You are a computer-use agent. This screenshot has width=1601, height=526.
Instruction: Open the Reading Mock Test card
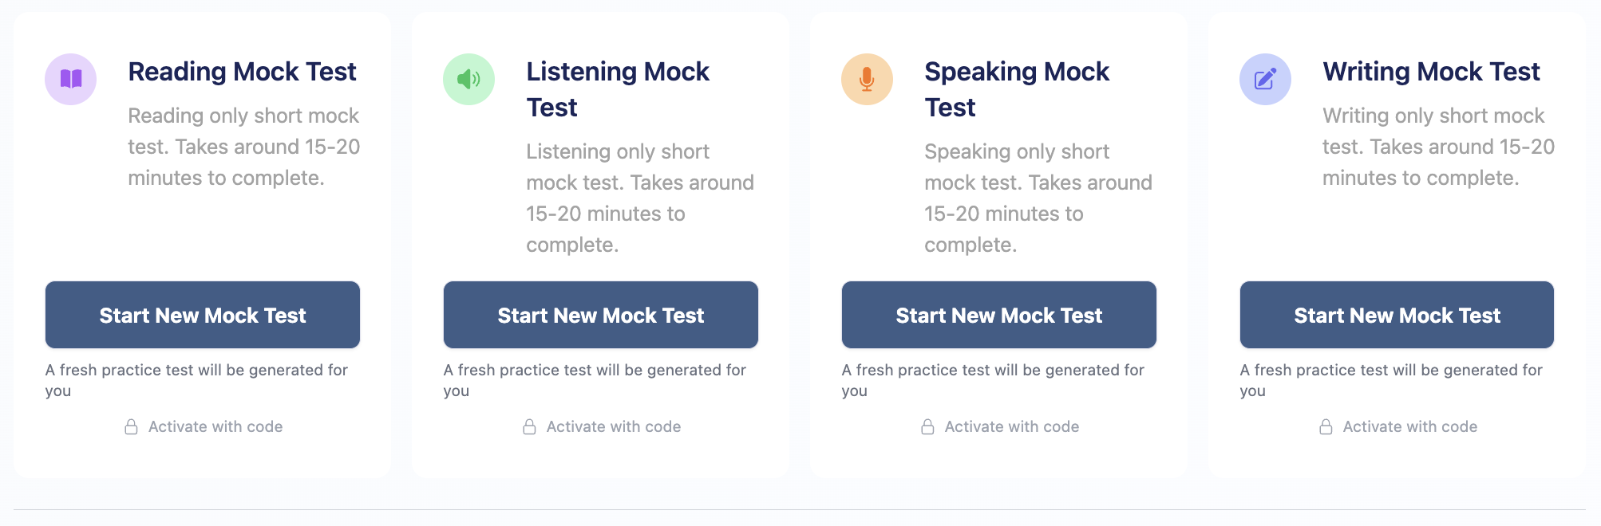(x=202, y=239)
